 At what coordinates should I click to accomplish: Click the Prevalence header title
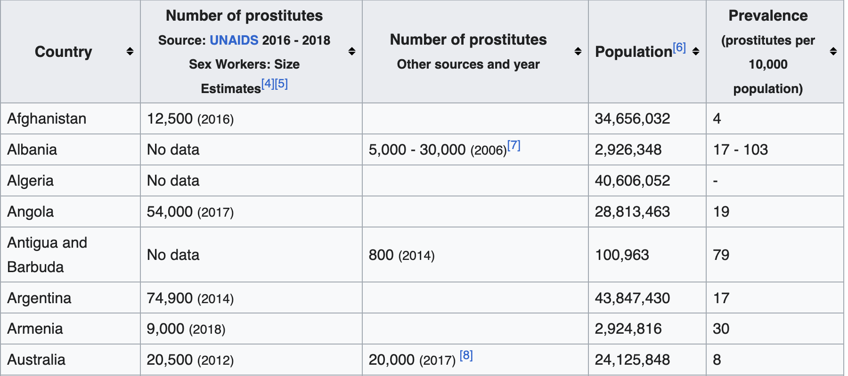(768, 16)
